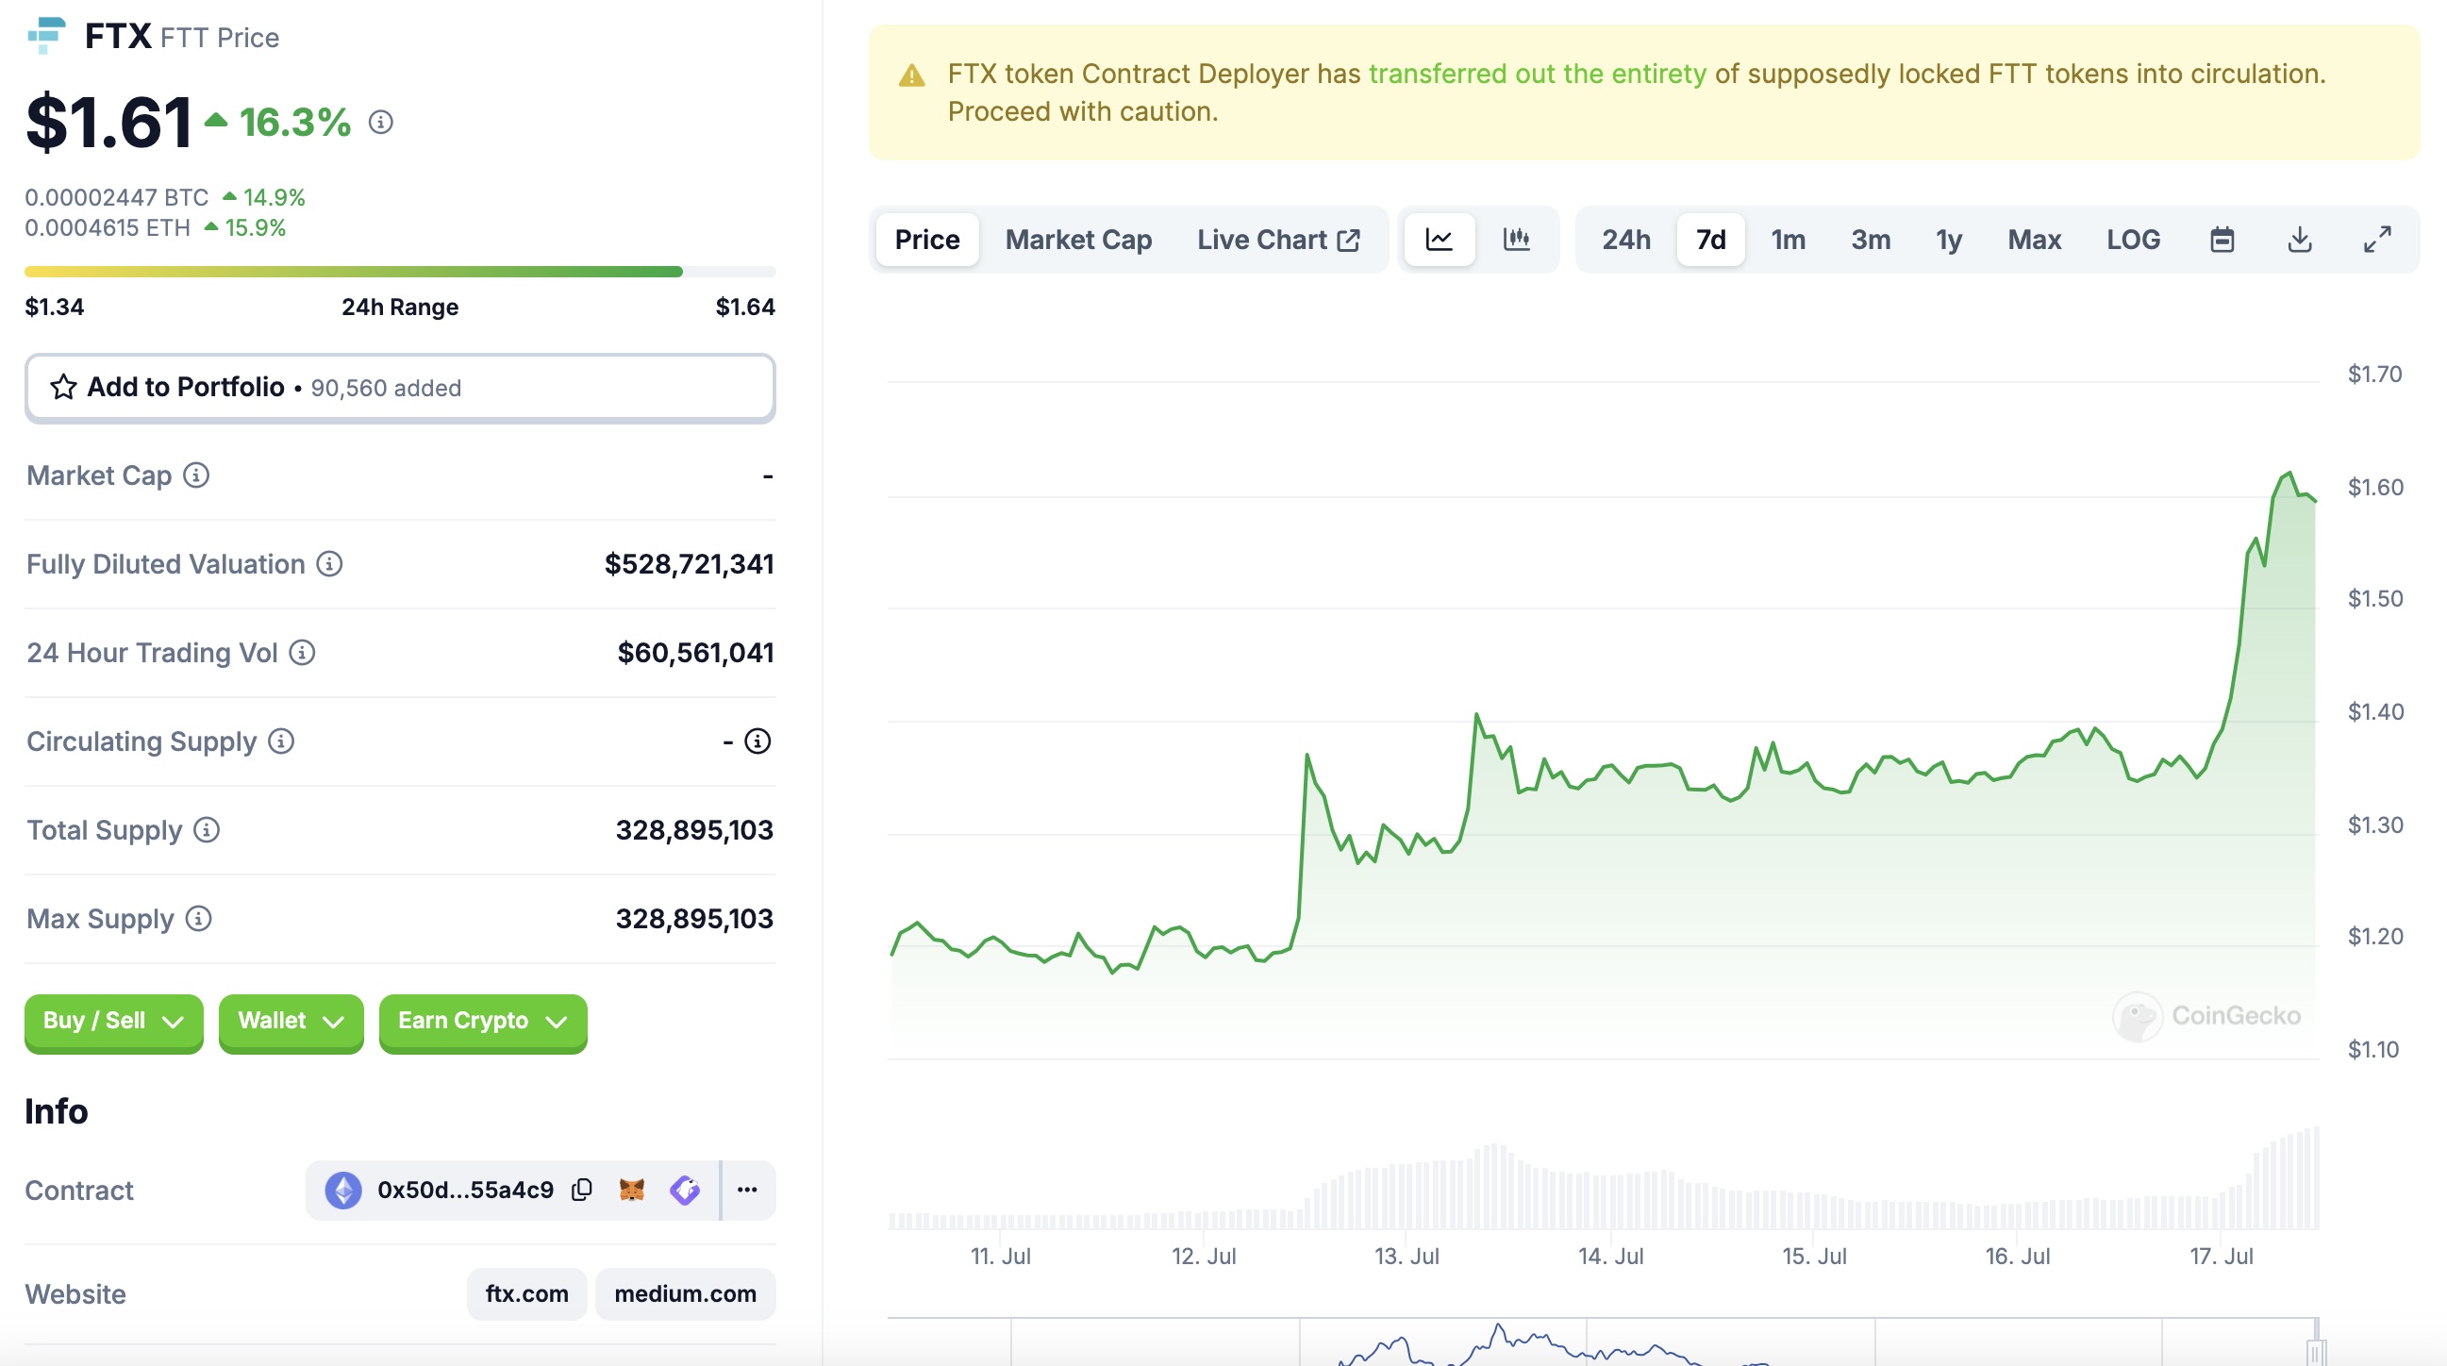The image size is (2447, 1366).
Task: Toggle the LOG scale option
Action: (2133, 240)
